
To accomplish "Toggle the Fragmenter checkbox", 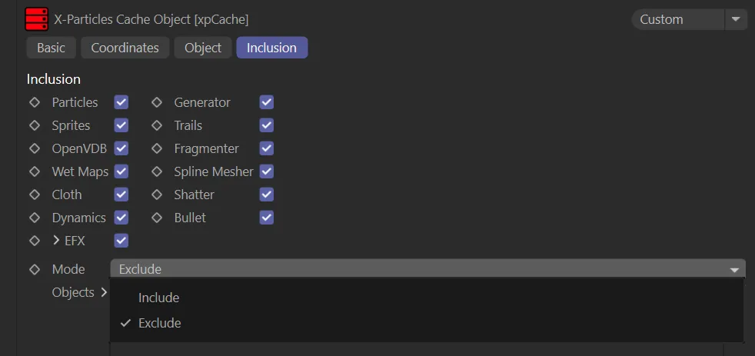I will tap(267, 148).
